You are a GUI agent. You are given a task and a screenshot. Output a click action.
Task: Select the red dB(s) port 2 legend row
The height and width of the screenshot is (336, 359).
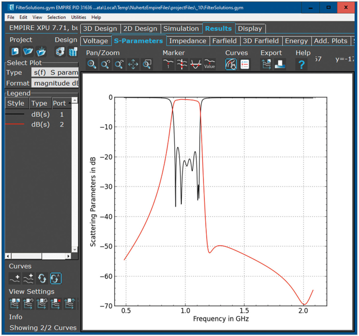[38, 124]
